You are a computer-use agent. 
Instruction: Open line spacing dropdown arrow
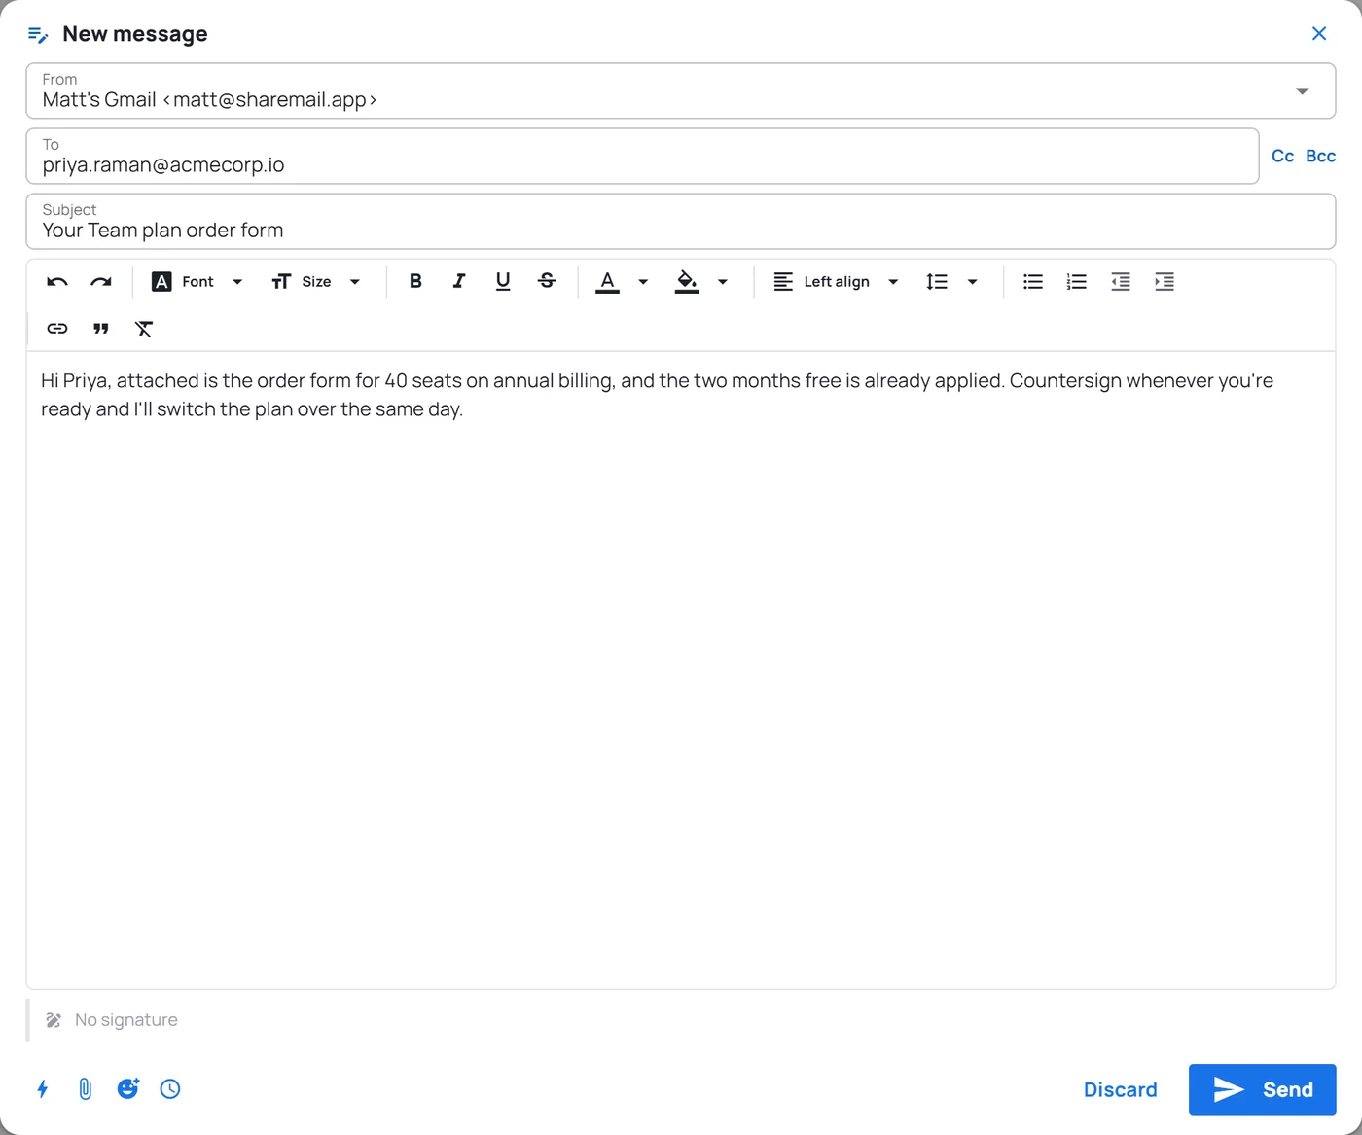pyautogui.click(x=972, y=282)
